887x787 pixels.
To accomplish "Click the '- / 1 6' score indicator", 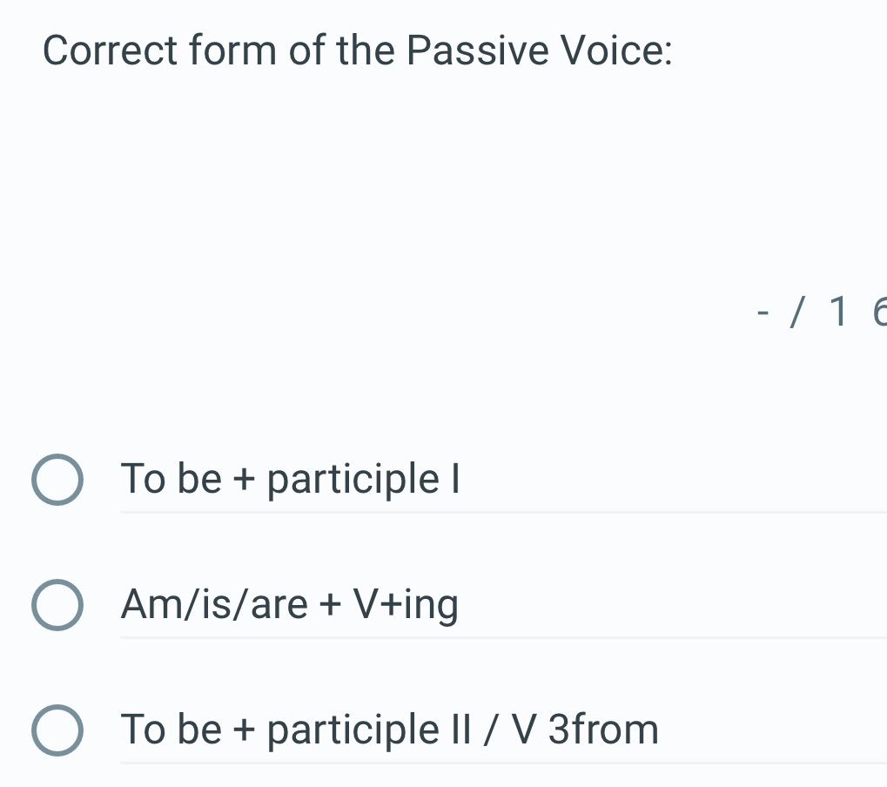I will pyautogui.click(x=818, y=315).
